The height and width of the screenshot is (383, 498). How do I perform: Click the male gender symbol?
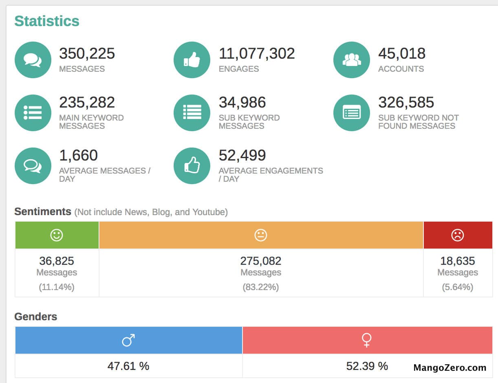point(128,340)
